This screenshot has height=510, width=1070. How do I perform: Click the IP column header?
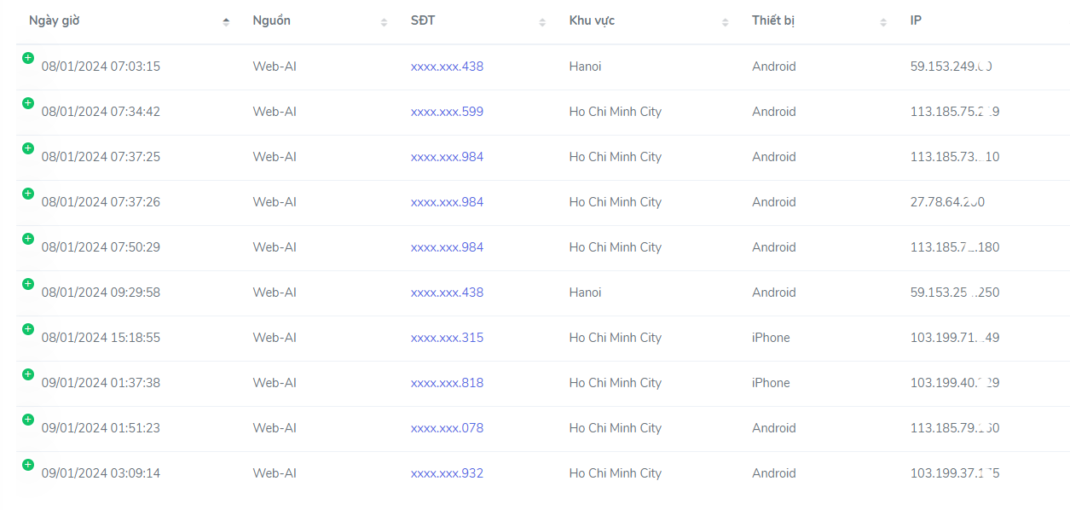tap(916, 20)
